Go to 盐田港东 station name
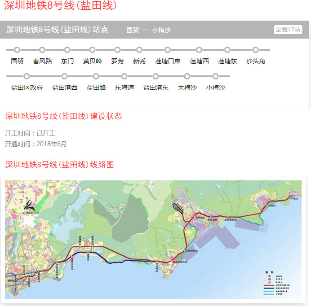 156,87
